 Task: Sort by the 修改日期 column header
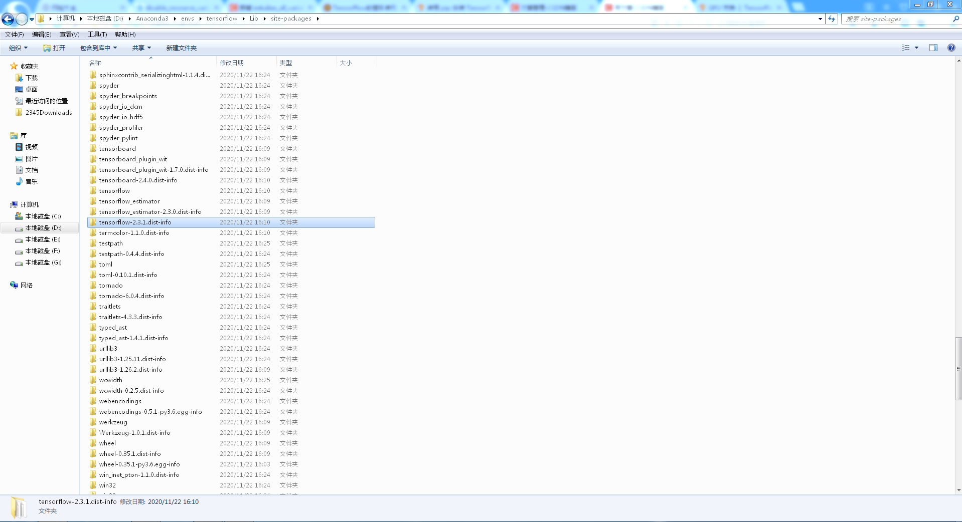click(x=247, y=63)
